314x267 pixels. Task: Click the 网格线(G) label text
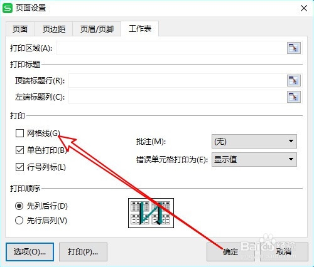pos(43,133)
